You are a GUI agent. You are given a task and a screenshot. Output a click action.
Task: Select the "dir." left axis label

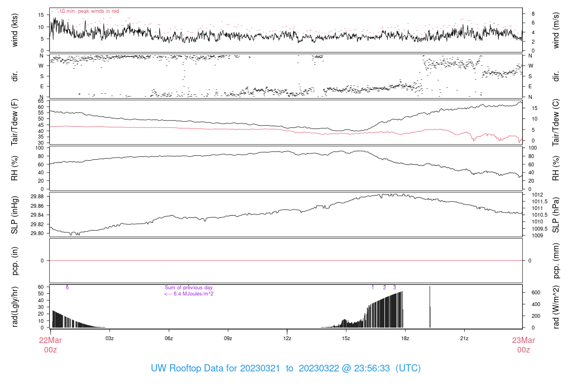click(x=14, y=76)
